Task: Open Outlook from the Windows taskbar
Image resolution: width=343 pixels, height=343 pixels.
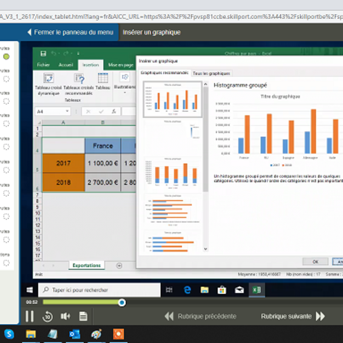Action: pyautogui.click(x=75, y=334)
